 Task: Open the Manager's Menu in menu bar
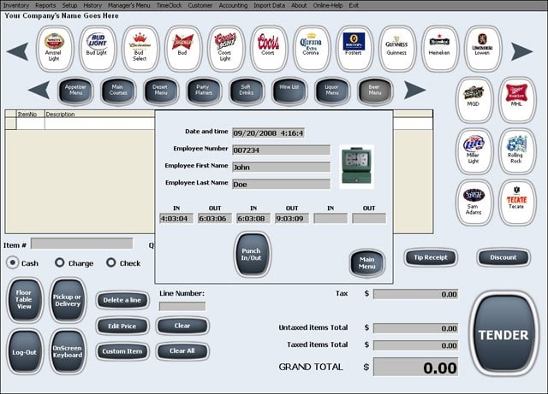point(129,5)
